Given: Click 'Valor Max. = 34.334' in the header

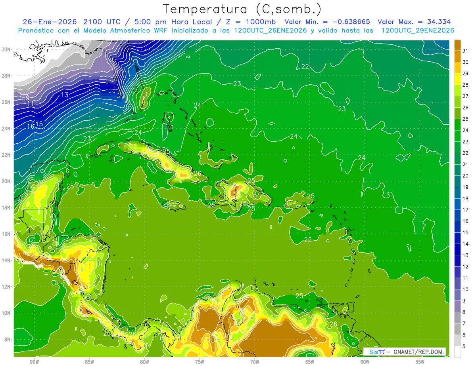Looking at the screenshot, I should (x=414, y=22).
